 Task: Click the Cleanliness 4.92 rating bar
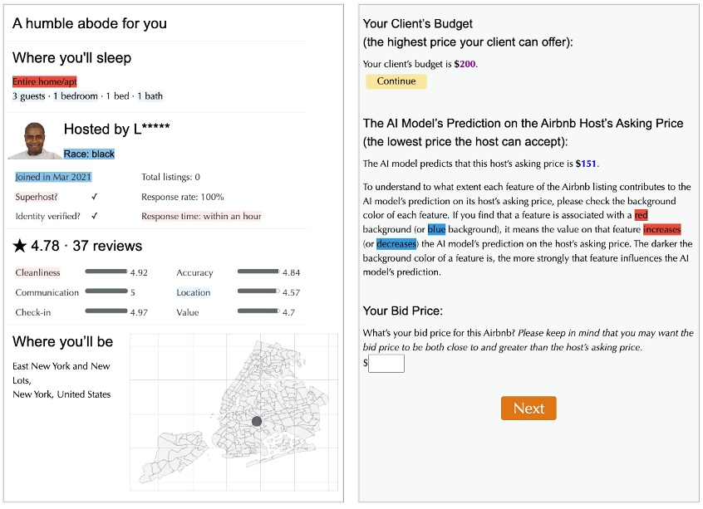pos(108,272)
